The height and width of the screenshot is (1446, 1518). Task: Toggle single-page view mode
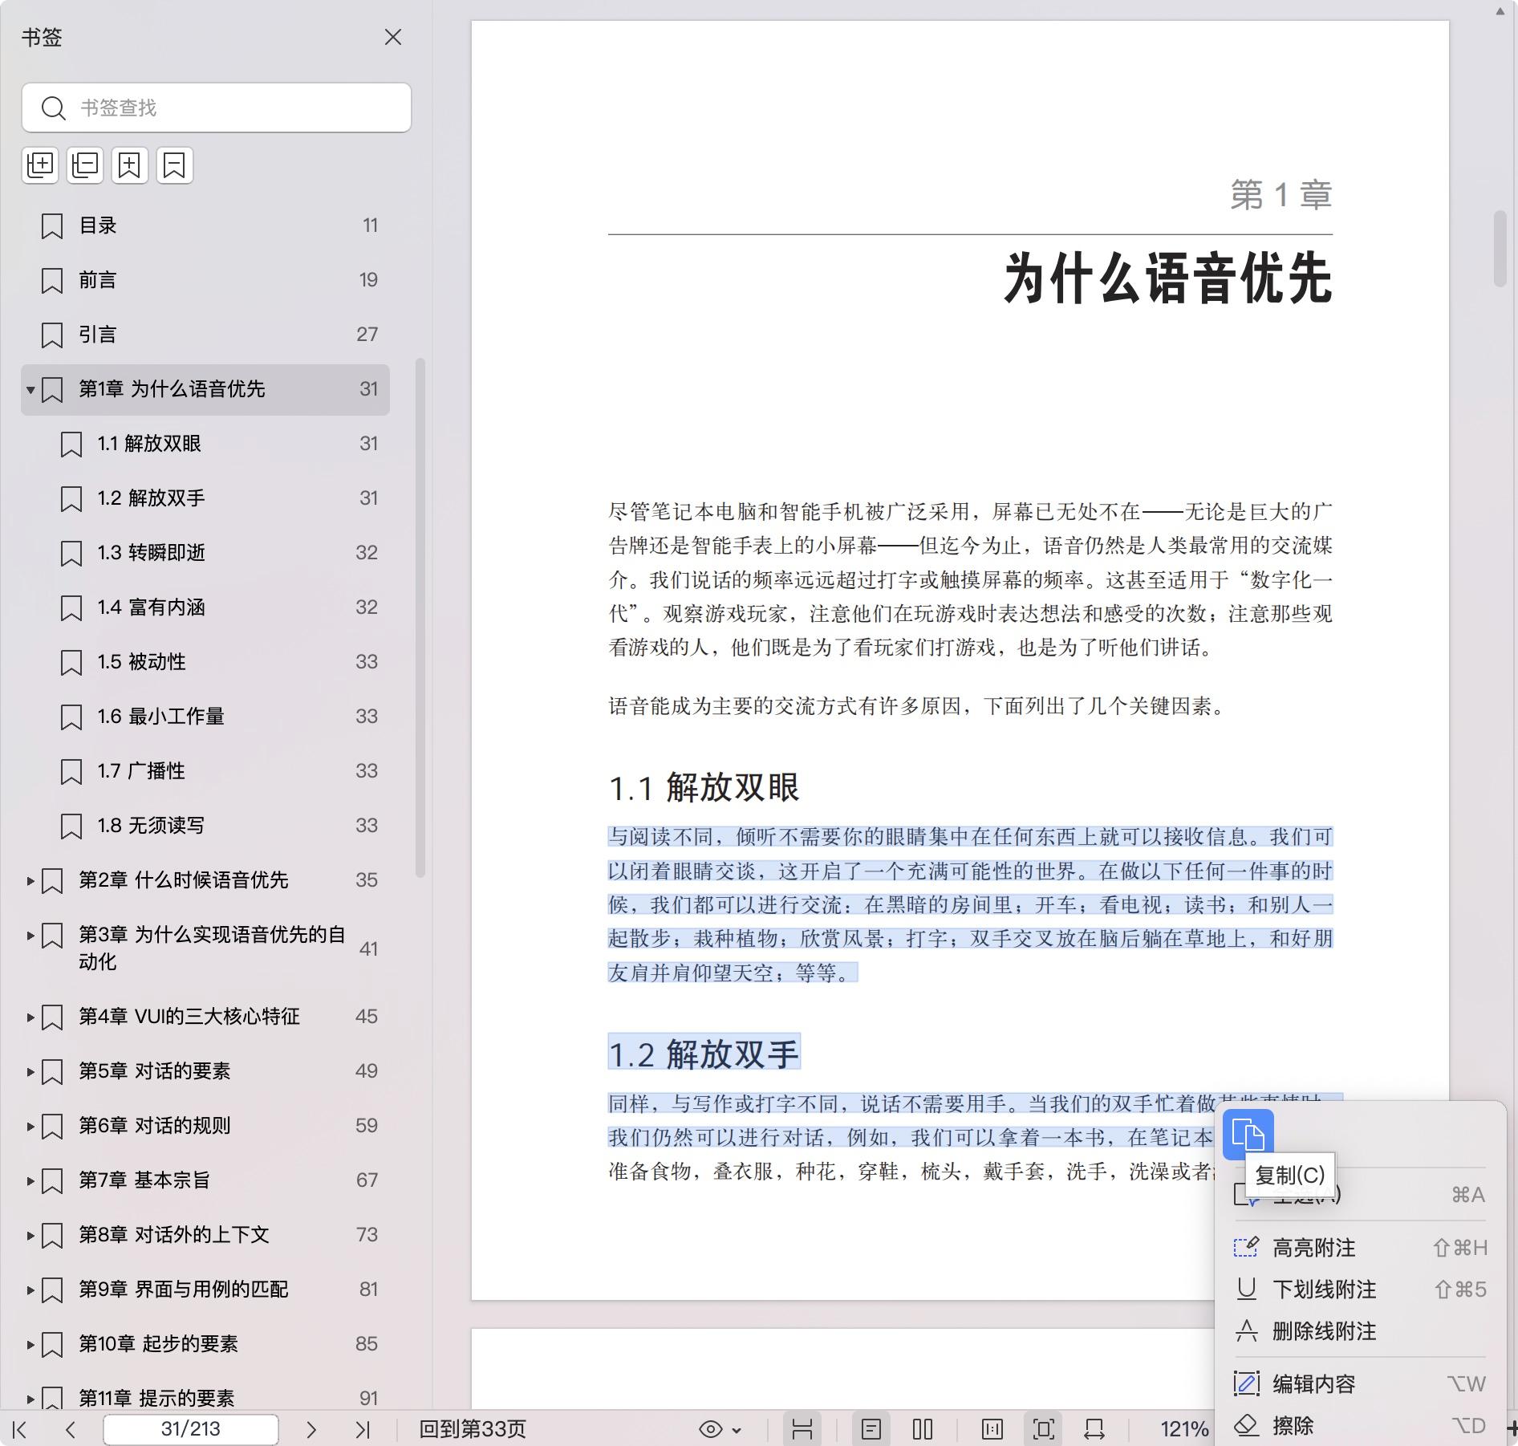871,1429
